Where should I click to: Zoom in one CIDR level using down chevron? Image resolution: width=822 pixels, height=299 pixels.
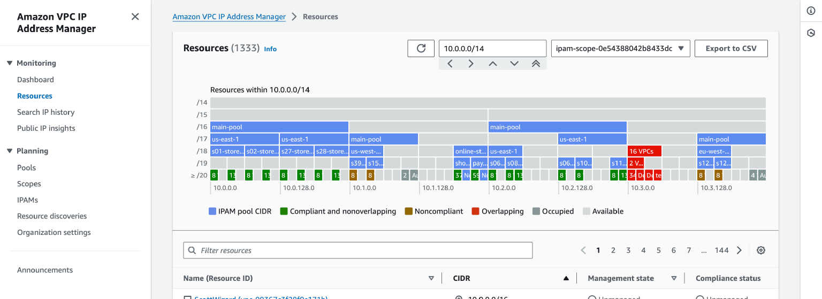point(514,64)
